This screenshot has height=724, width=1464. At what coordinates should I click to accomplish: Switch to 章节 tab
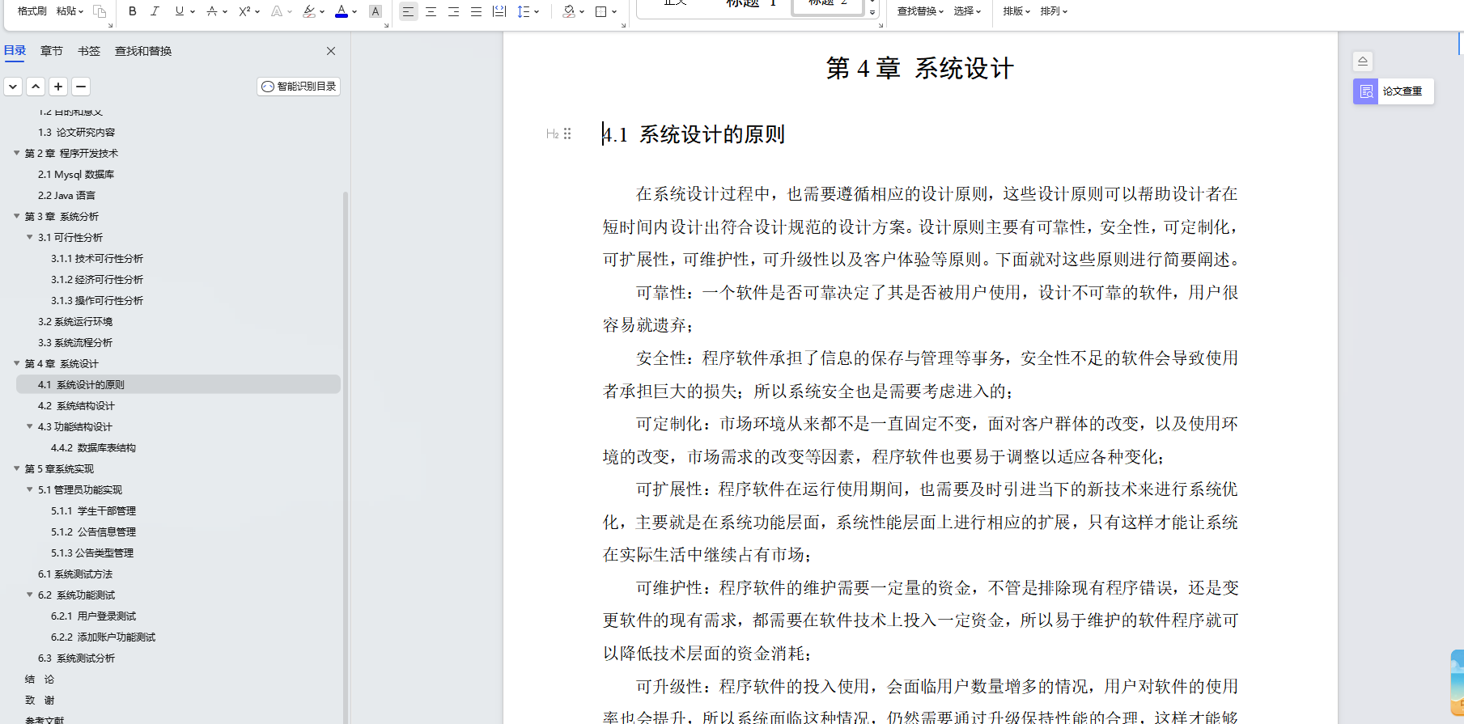pos(52,51)
